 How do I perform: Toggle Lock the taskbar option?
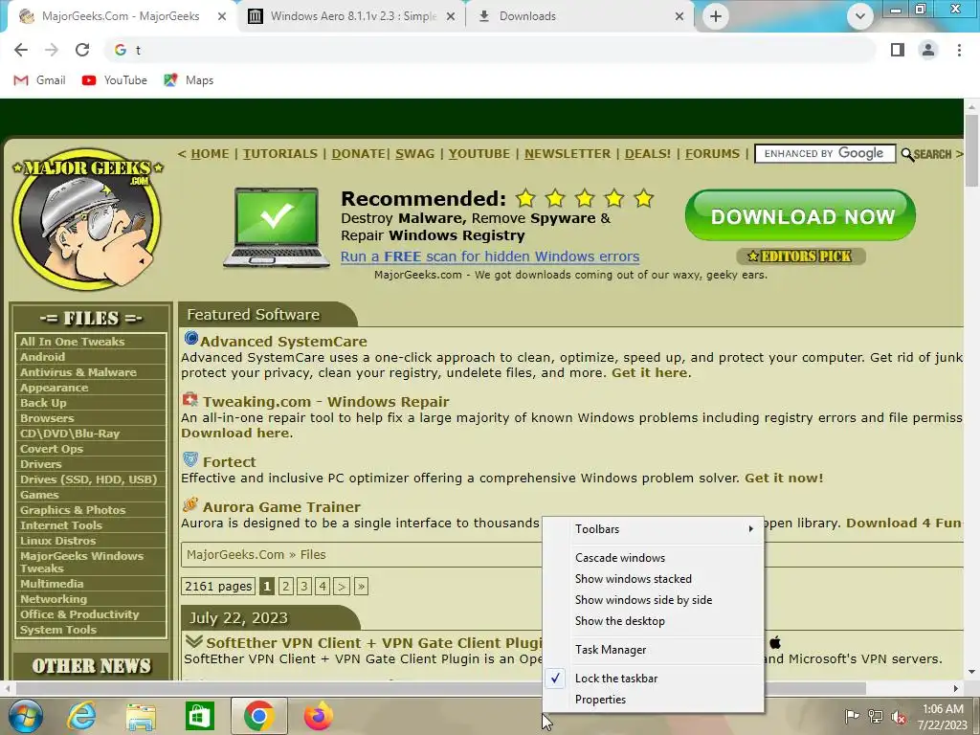[x=653, y=679]
